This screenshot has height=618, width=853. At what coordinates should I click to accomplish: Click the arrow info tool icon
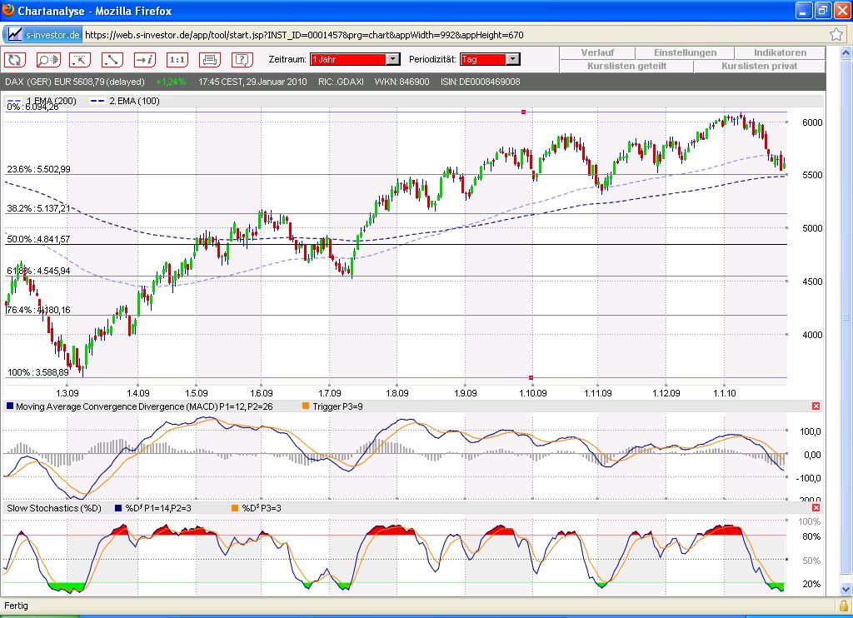pos(145,59)
